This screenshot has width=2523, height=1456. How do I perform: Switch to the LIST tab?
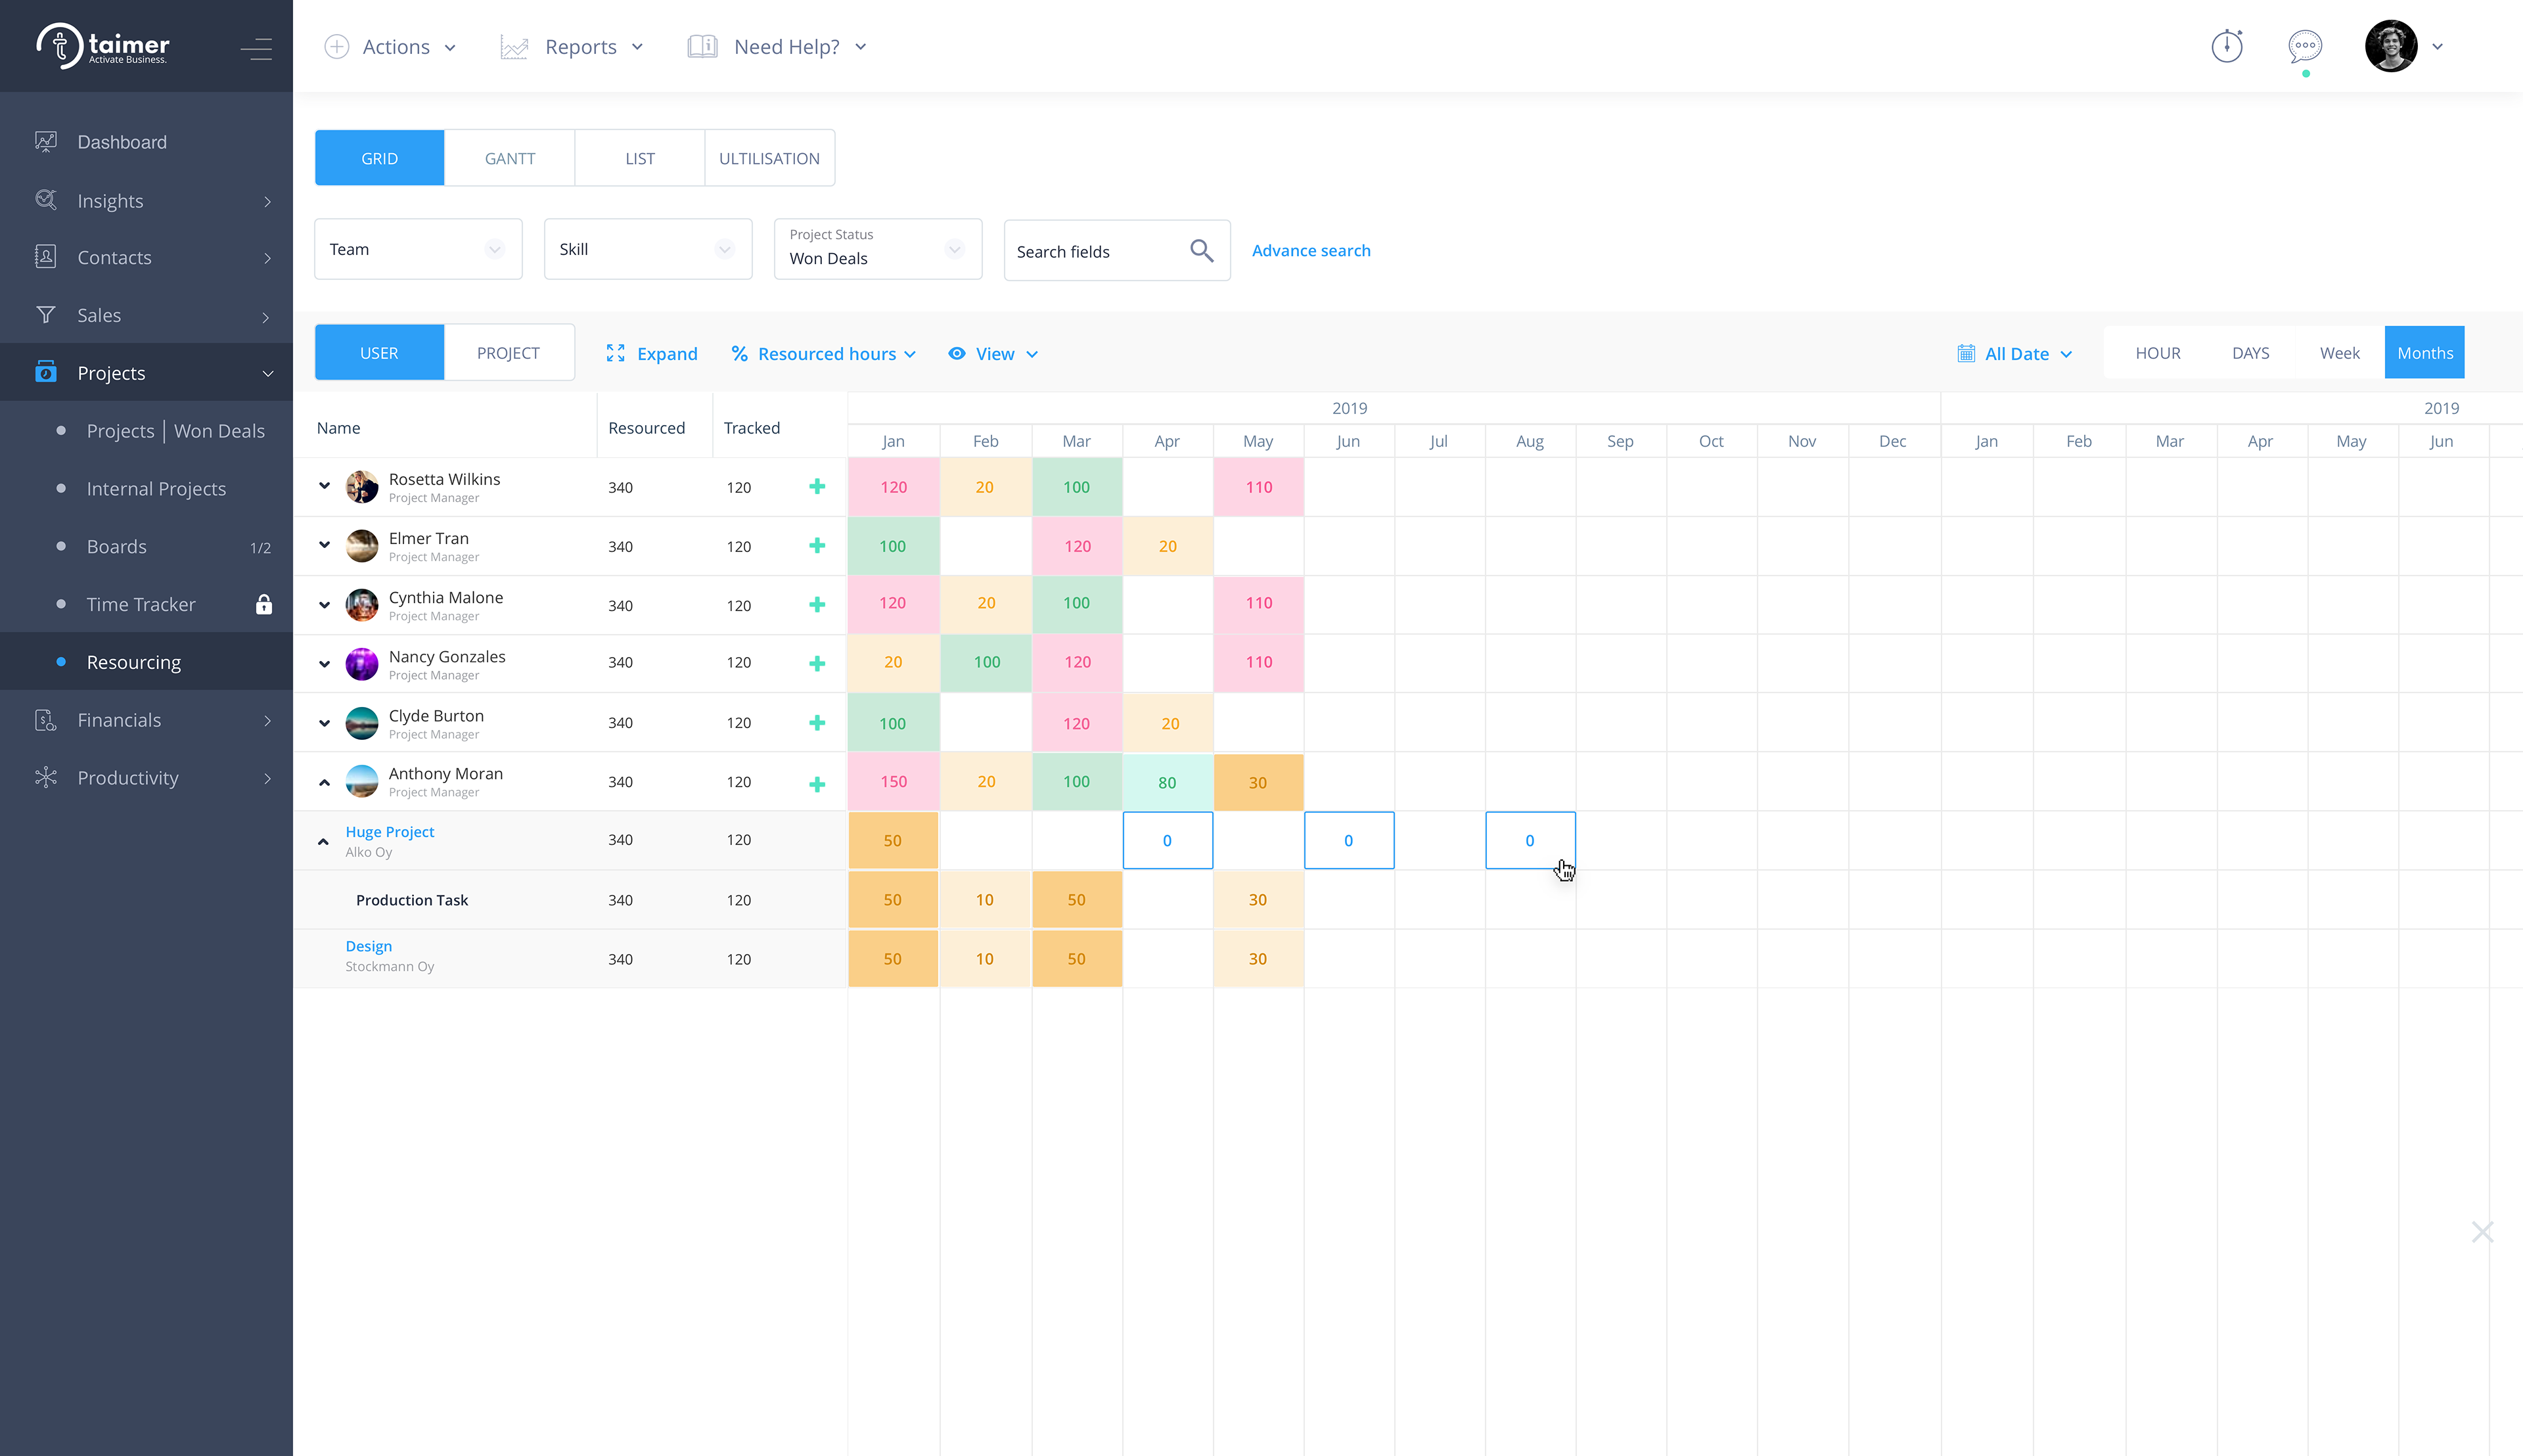click(x=640, y=157)
